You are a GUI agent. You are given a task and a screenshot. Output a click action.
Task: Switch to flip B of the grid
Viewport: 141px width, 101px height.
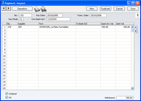136,31
